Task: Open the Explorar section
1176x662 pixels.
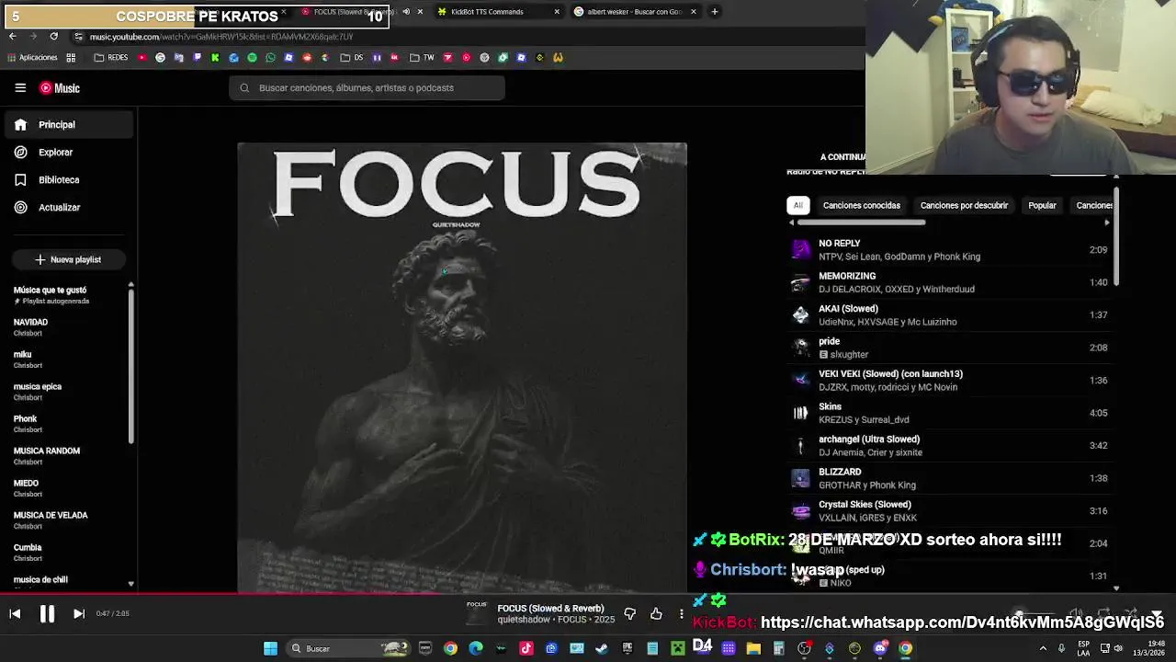Action: coord(69,152)
